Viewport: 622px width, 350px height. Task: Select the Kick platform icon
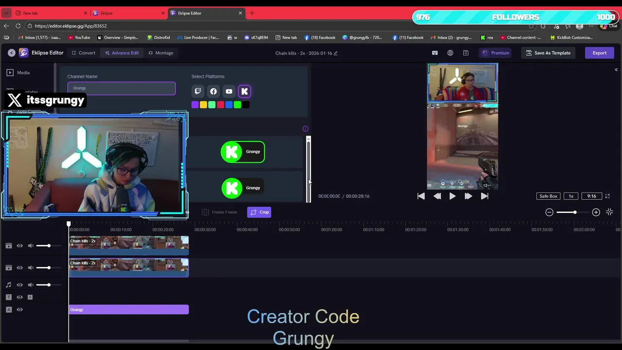[244, 91]
